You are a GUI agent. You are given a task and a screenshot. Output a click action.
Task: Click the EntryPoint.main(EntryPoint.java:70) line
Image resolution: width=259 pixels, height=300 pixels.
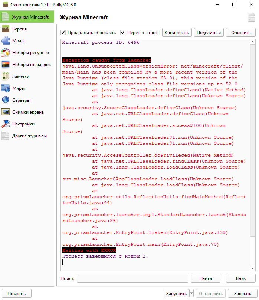point(141,244)
